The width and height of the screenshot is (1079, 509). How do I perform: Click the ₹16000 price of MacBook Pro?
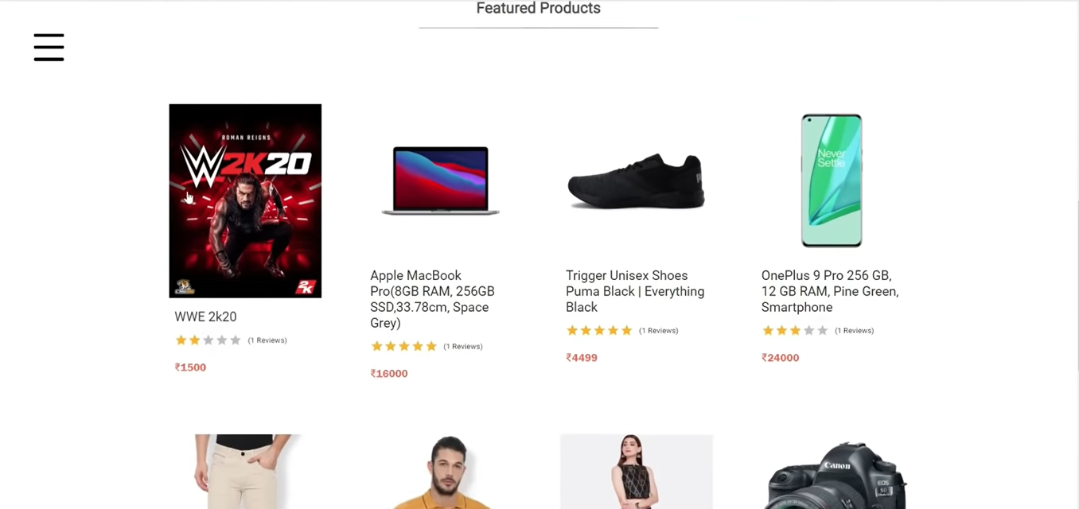pyautogui.click(x=388, y=373)
